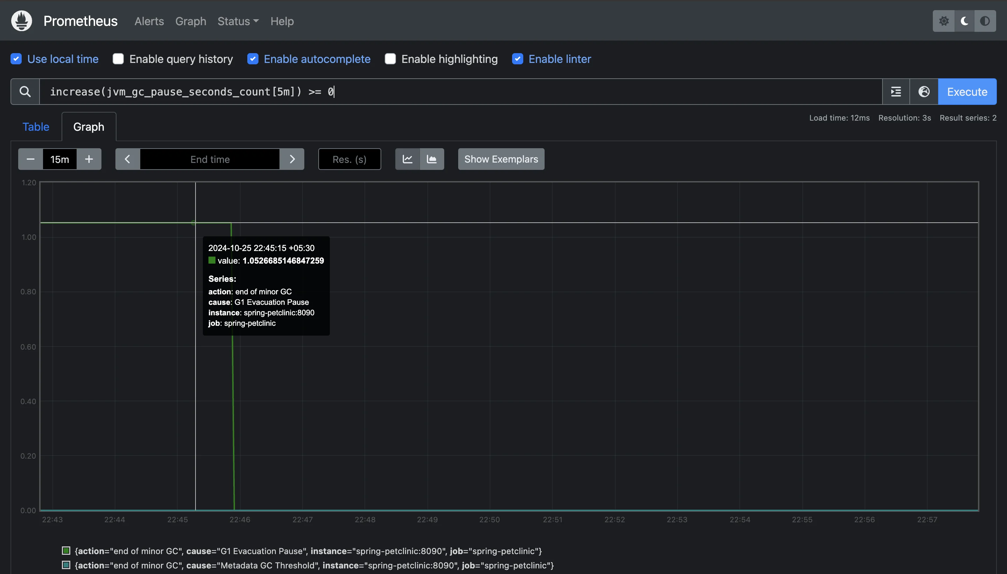Toggle Enable linter checkbox
Image resolution: width=1007 pixels, height=574 pixels.
point(518,59)
